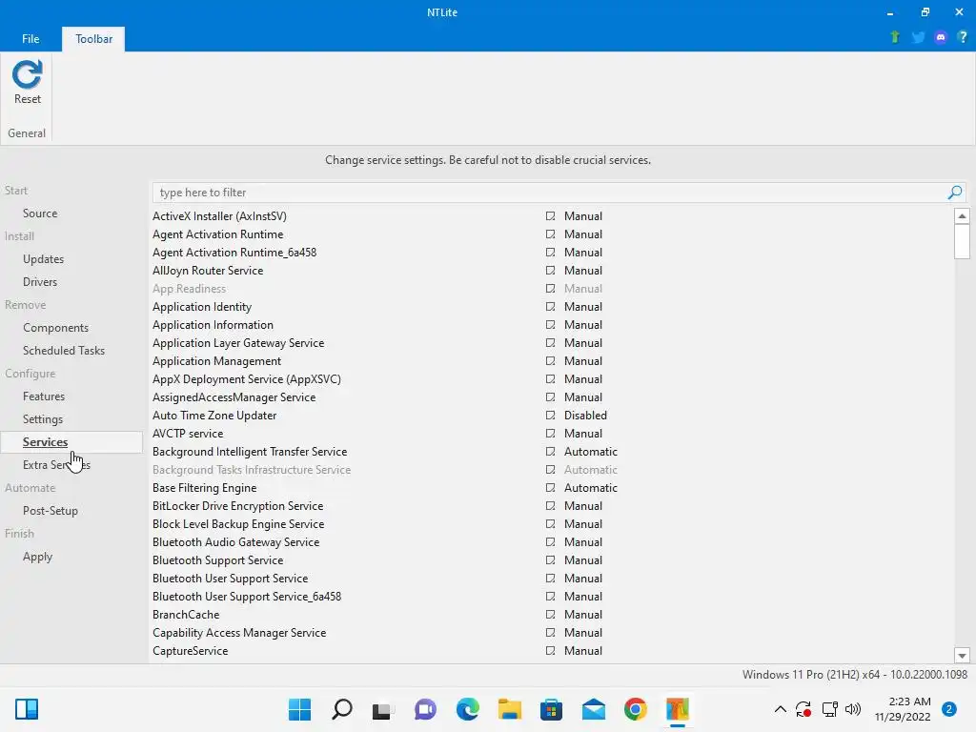The height and width of the screenshot is (732, 976).
Task: Open the Scheduled Tasks page
Action: (64, 351)
